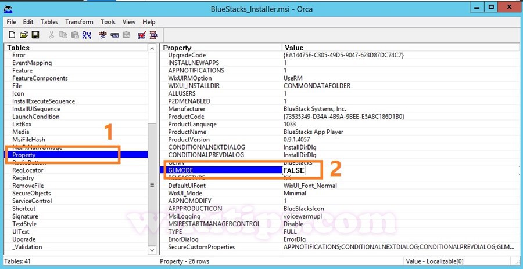Select the InstallExecuteSequence table
This screenshot has width=523, height=269.
click(44, 101)
